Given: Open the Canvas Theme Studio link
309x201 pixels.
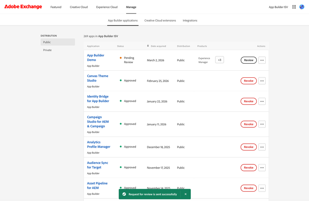Looking at the screenshot, I should coord(98,78).
